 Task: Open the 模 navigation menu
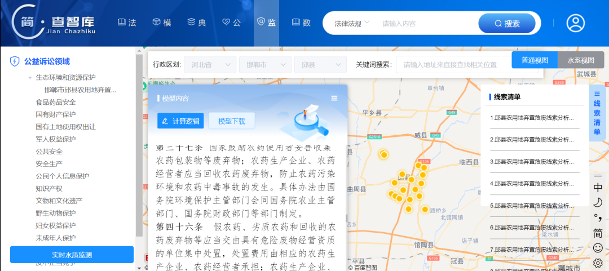(x=162, y=23)
